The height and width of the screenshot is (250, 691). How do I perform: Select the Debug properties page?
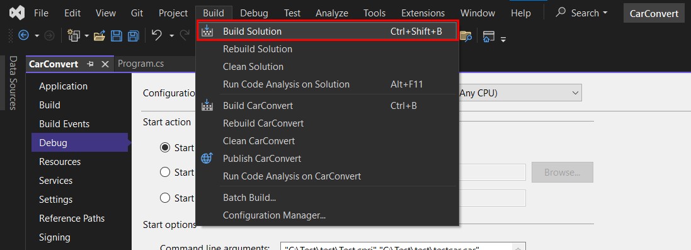click(x=80, y=143)
